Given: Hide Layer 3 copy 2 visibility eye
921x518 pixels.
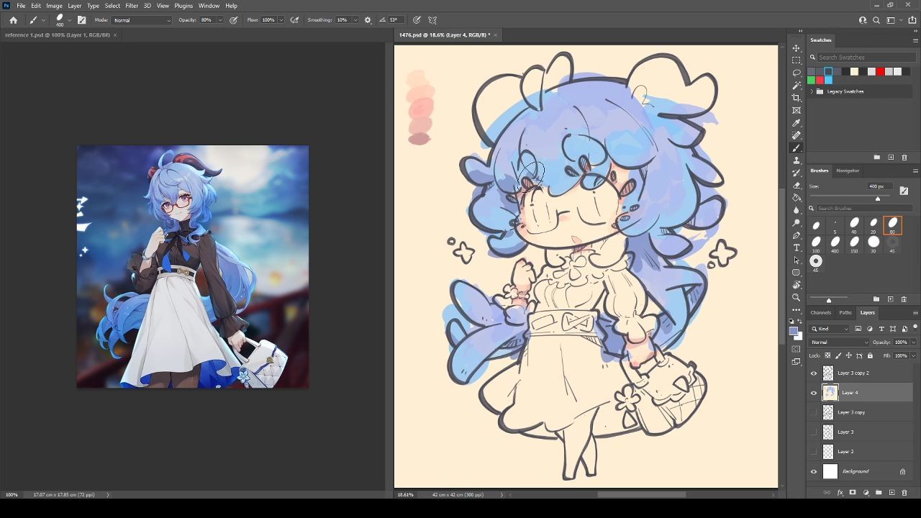Looking at the screenshot, I should point(814,373).
